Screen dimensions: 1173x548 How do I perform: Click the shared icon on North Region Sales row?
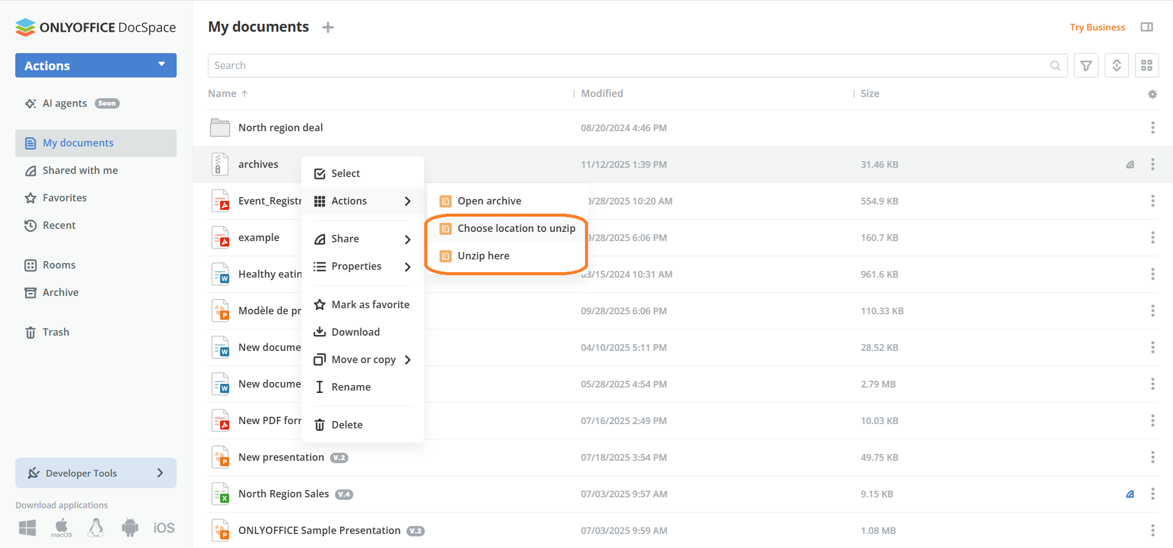click(x=1130, y=494)
